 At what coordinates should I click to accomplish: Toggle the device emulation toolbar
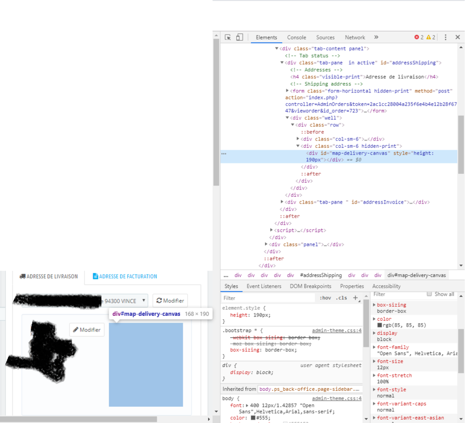239,37
